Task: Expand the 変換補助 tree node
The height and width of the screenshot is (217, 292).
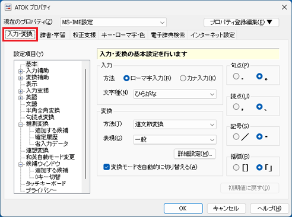Action: tap(21, 78)
